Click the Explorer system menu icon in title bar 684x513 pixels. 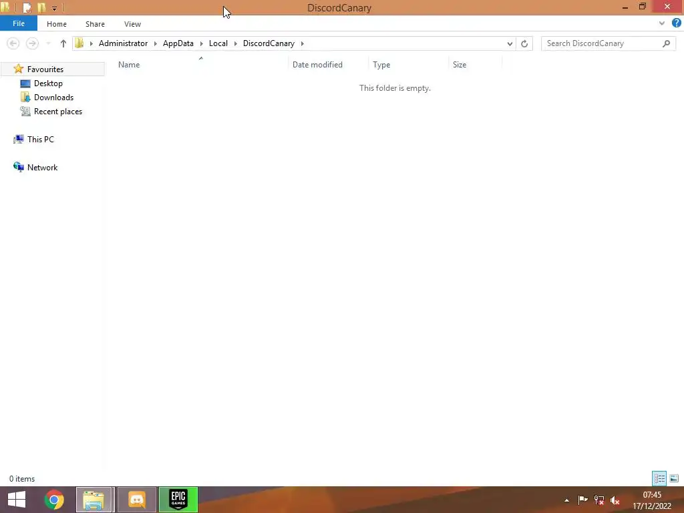5,7
